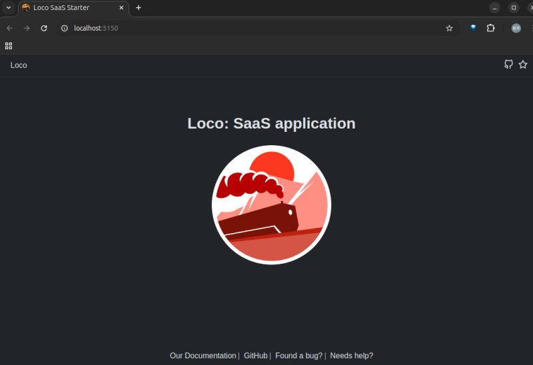Click the Loco brand link in navbar
Screen dimensions: 533x365
point(19,65)
